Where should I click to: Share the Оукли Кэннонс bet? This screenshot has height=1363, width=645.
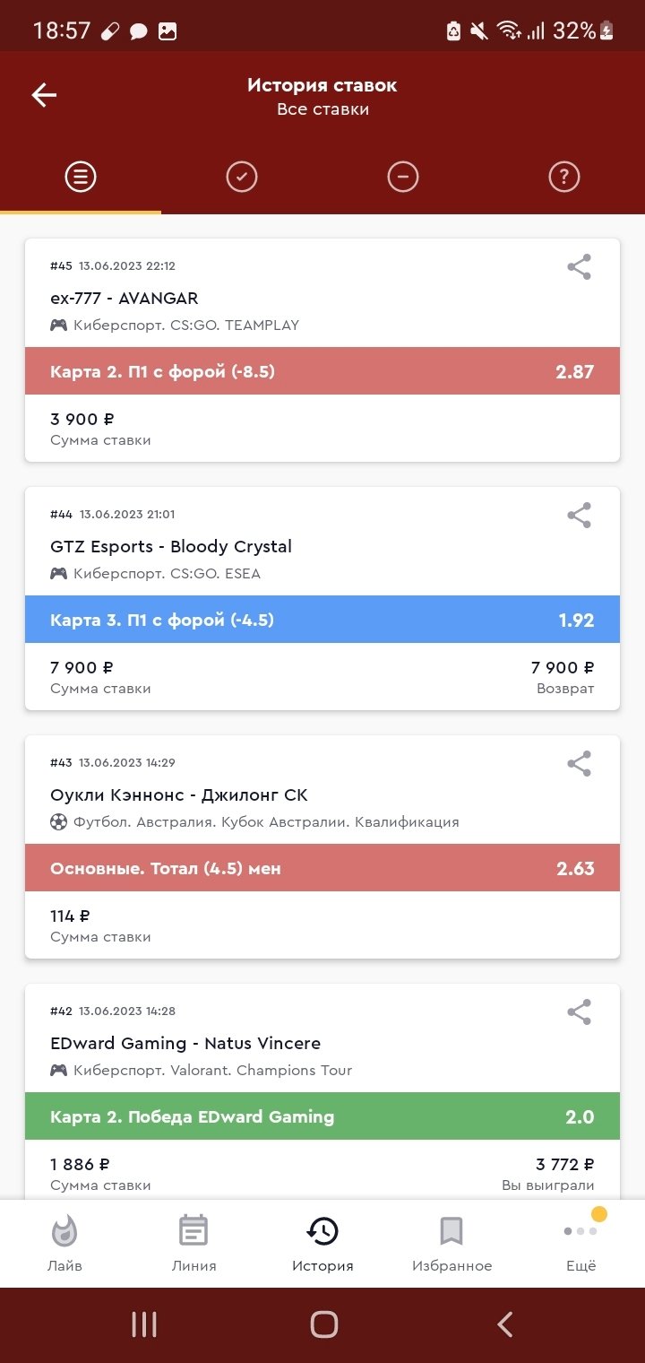point(580,764)
